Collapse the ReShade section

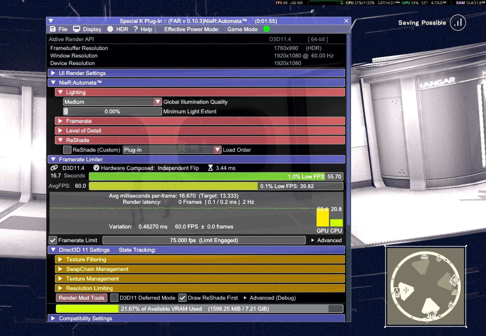point(200,140)
